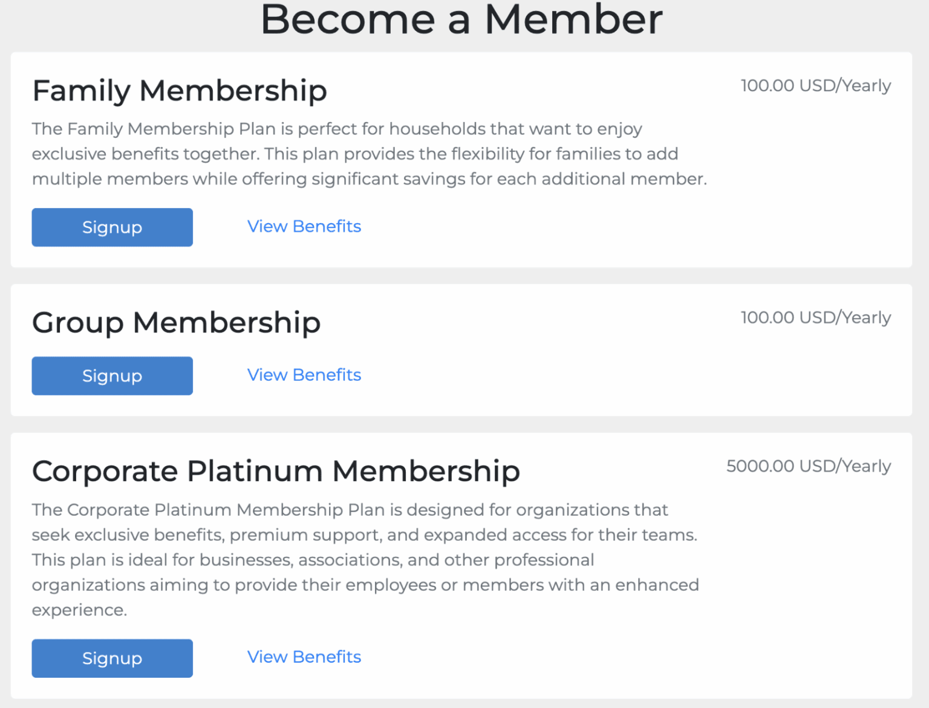Open View Benefits for Corporate Platinum Membership

[x=304, y=657]
